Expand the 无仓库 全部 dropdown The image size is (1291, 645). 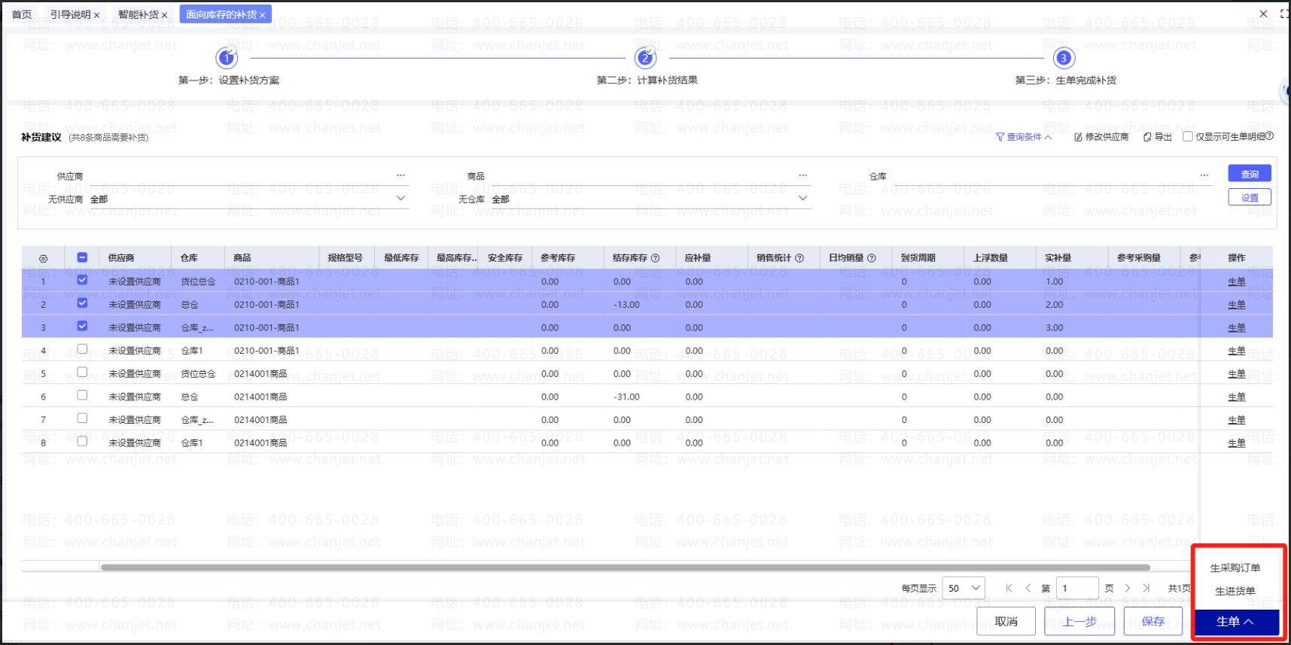click(802, 199)
